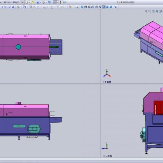Click the Zoom to Fit magnifier icon

[146, 11]
